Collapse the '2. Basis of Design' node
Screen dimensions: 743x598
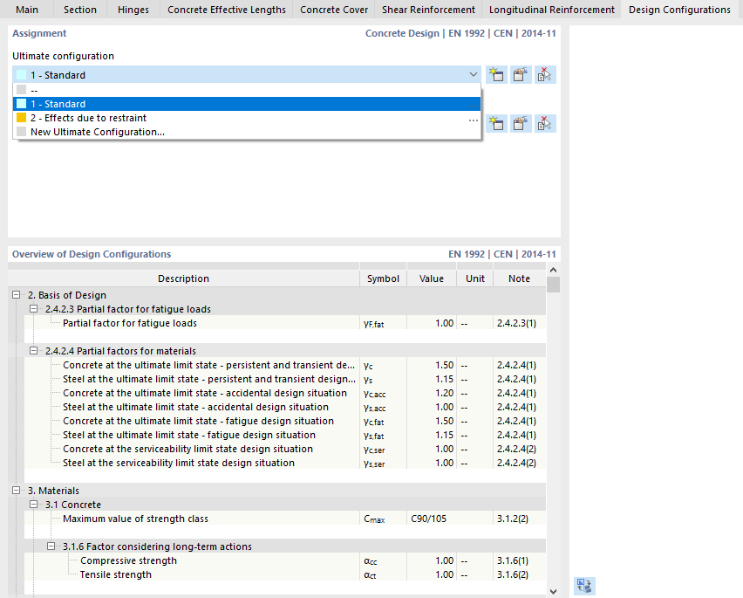coord(16,295)
